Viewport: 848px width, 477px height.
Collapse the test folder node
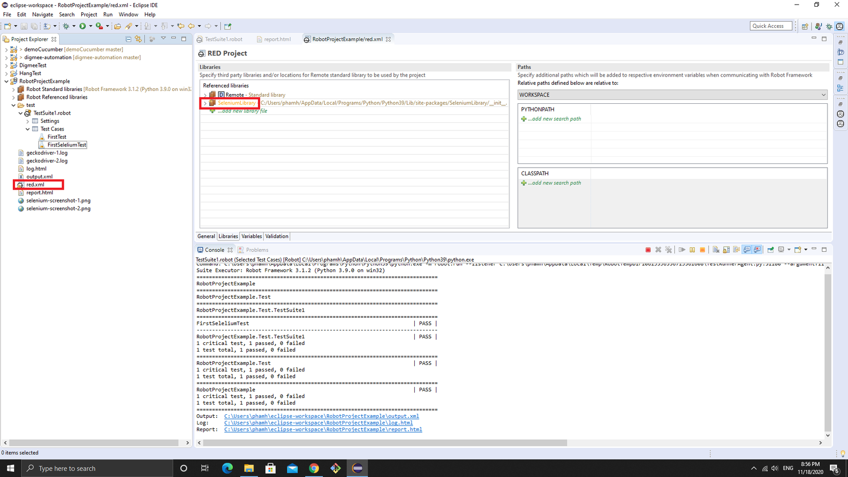13,105
